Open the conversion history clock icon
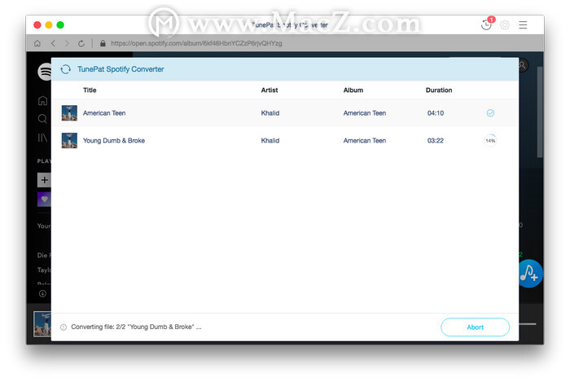570x382 pixels. pyautogui.click(x=485, y=24)
